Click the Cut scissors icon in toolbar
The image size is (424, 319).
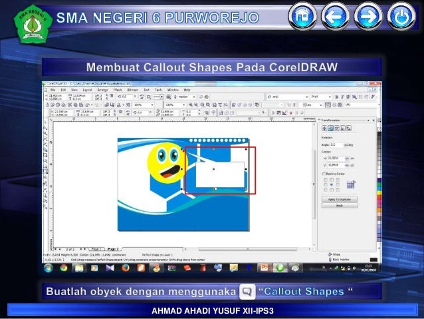(x=70, y=105)
